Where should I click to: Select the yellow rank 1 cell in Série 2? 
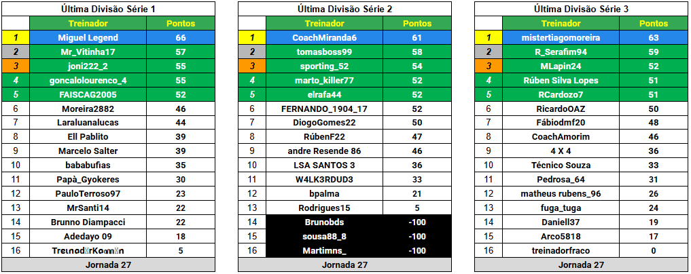pyautogui.click(x=252, y=38)
